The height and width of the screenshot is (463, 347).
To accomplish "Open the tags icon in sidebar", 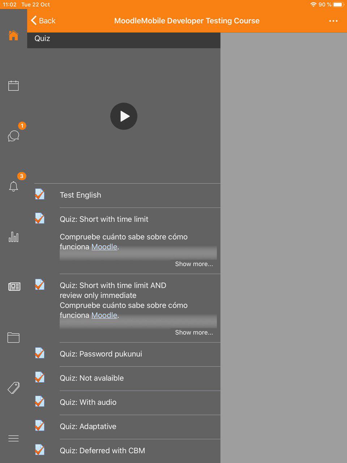I will coord(14,388).
